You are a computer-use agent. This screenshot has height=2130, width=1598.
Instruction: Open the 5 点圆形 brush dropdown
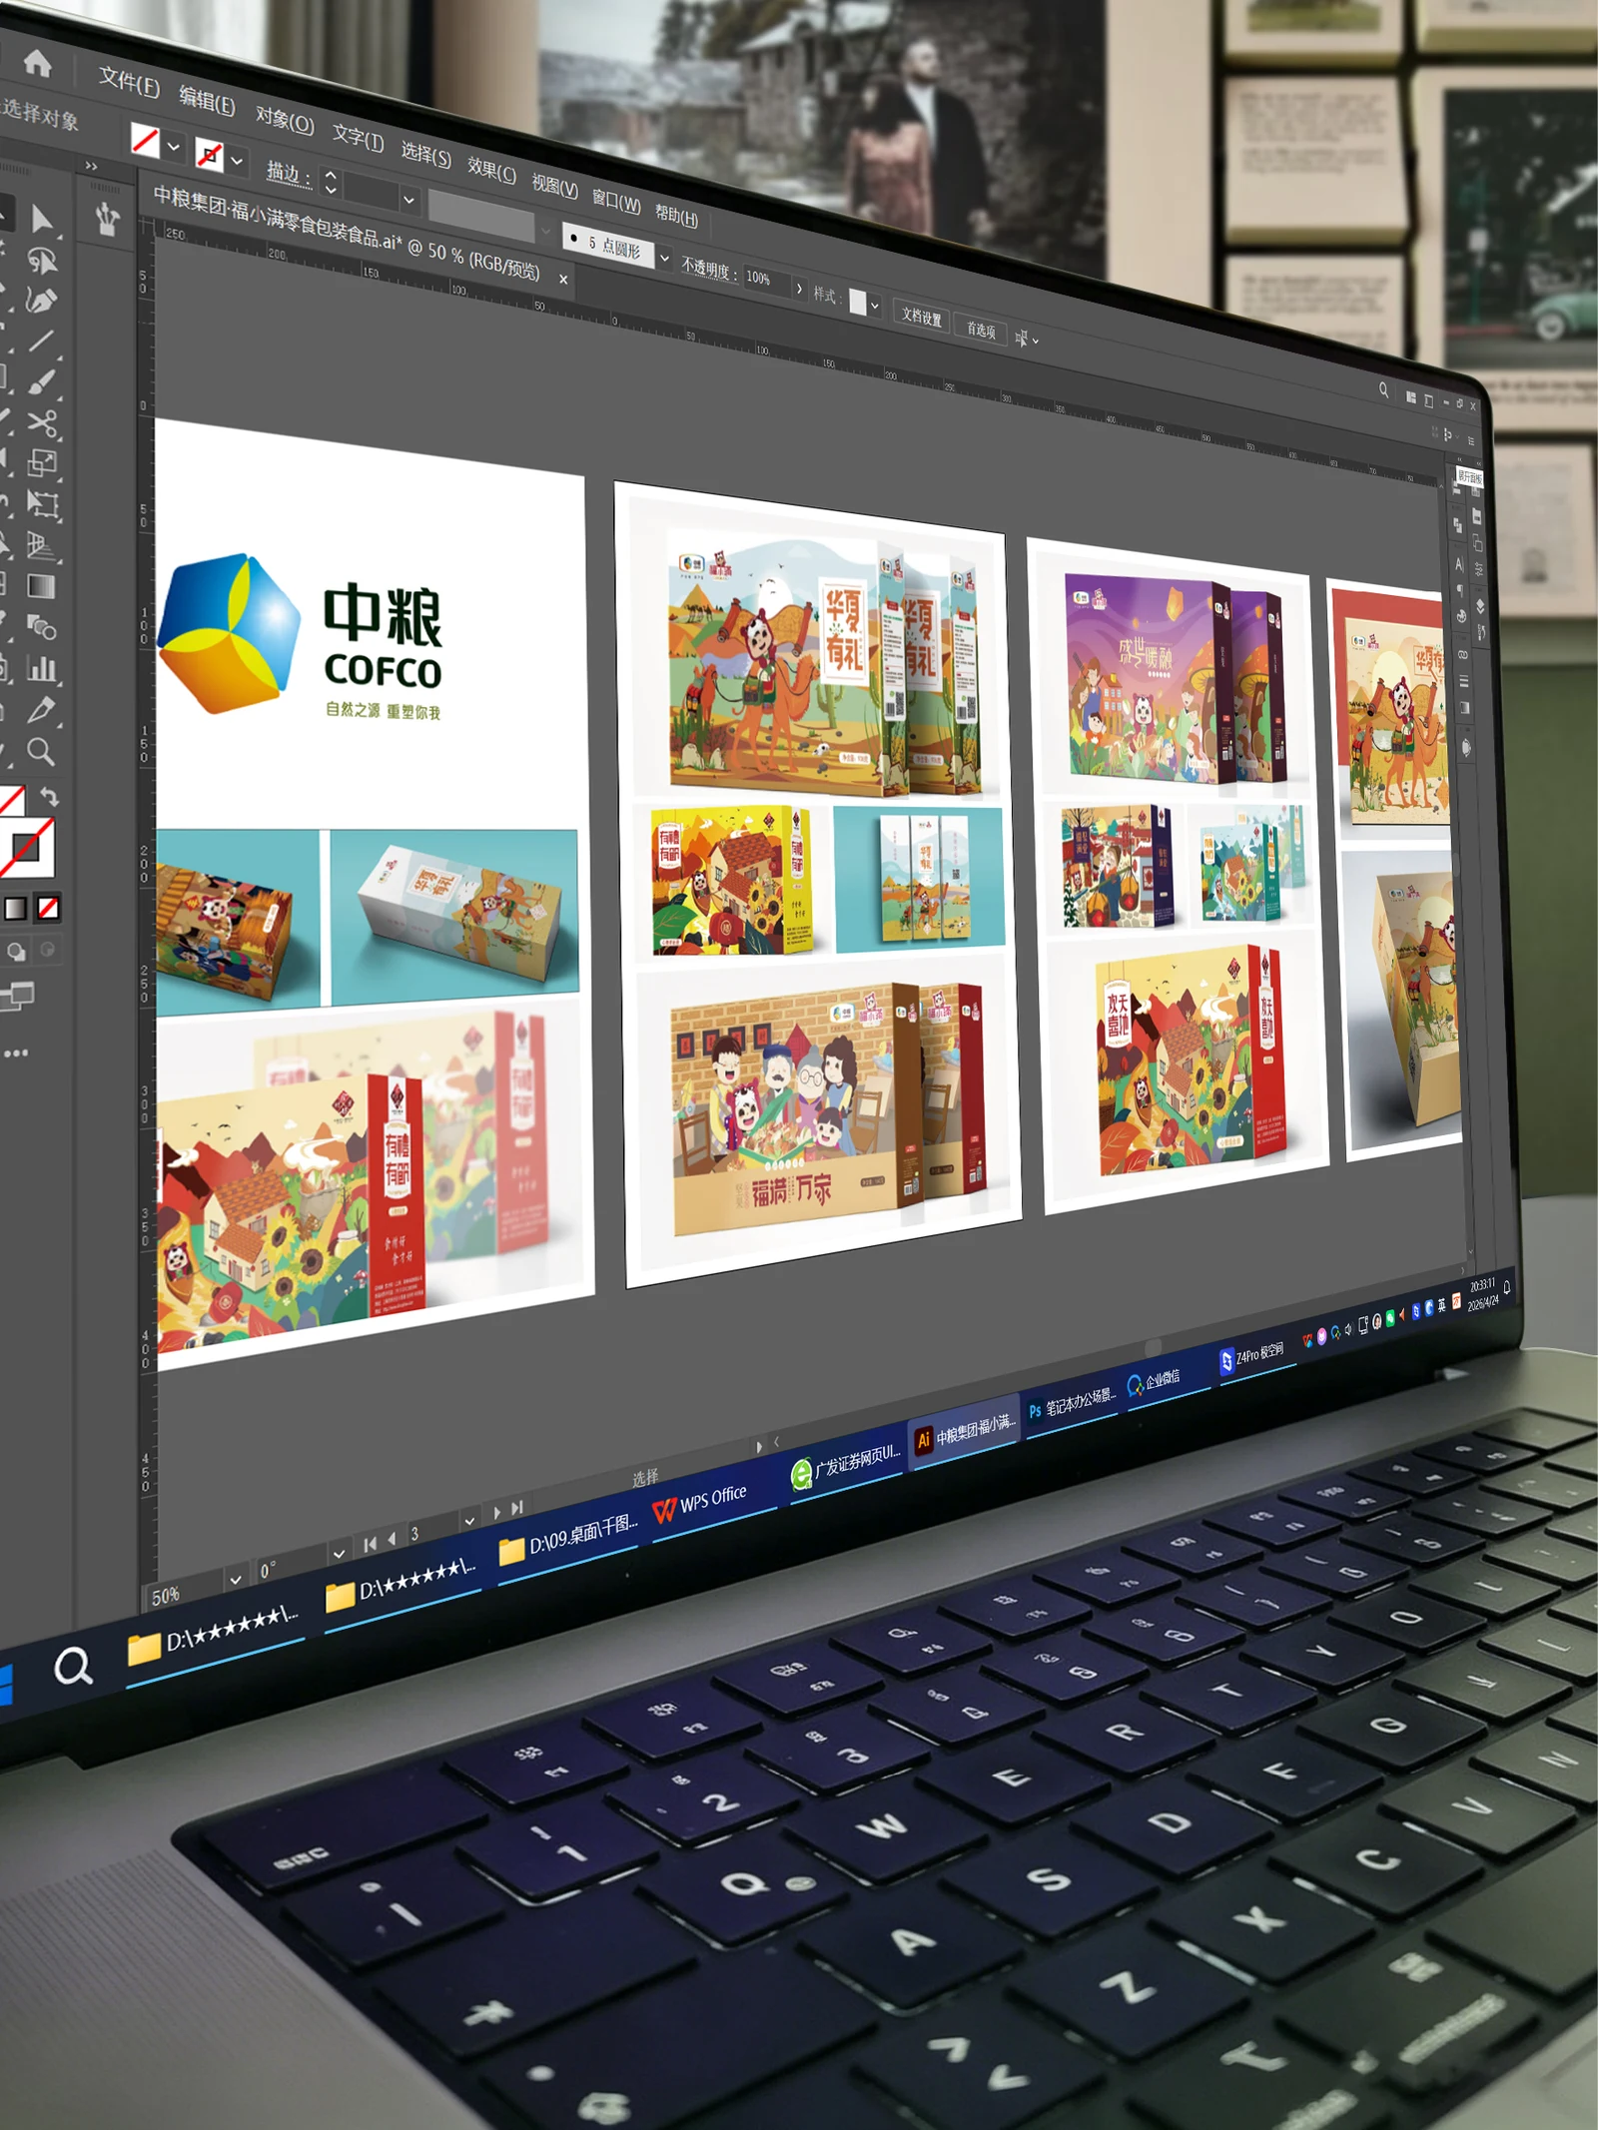click(664, 258)
